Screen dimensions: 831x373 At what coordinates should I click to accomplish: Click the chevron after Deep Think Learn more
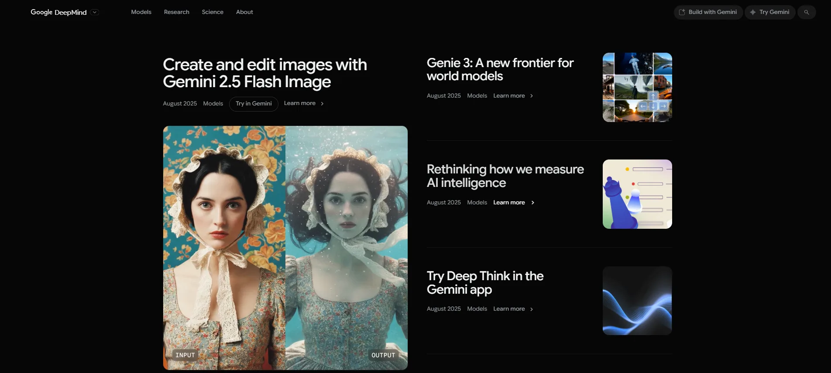(x=532, y=309)
